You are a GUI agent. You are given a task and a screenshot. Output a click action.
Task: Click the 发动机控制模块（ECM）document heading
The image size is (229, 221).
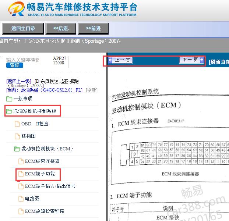point(147,108)
